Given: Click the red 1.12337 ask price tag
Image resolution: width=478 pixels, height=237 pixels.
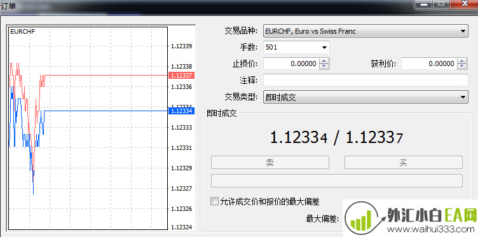Looking at the screenshot, I should pyautogui.click(x=181, y=75).
